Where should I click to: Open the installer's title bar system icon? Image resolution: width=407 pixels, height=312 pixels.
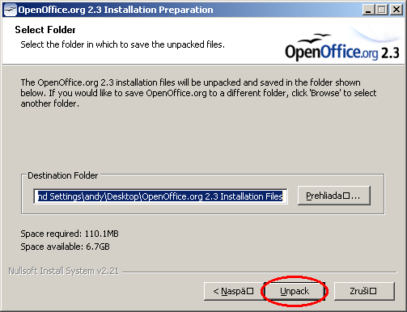pos(11,10)
